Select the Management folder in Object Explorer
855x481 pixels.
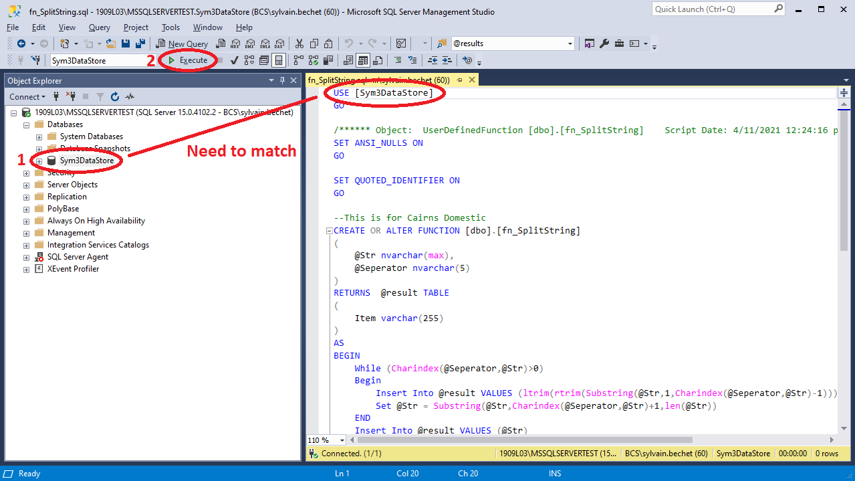(x=71, y=233)
